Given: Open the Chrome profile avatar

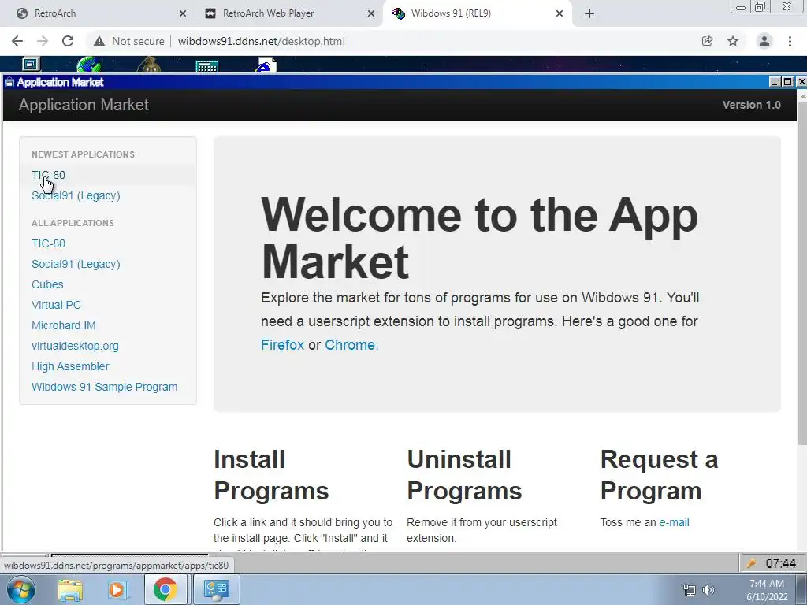Looking at the screenshot, I should [764, 41].
